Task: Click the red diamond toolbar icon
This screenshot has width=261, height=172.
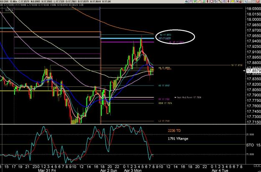Action: (208, 1)
